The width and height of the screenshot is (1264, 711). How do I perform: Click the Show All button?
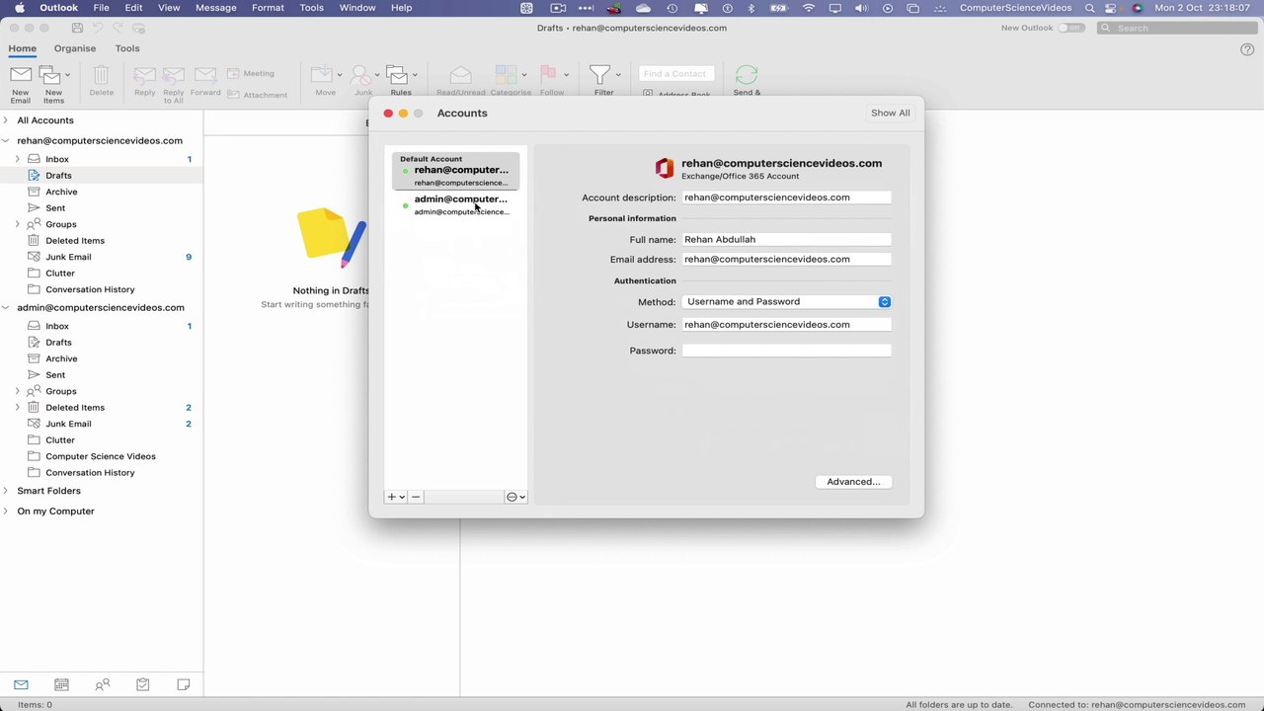click(x=890, y=113)
